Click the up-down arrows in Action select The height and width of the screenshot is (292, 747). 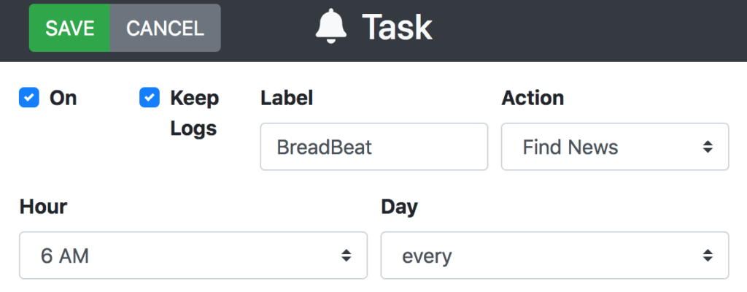tap(708, 147)
